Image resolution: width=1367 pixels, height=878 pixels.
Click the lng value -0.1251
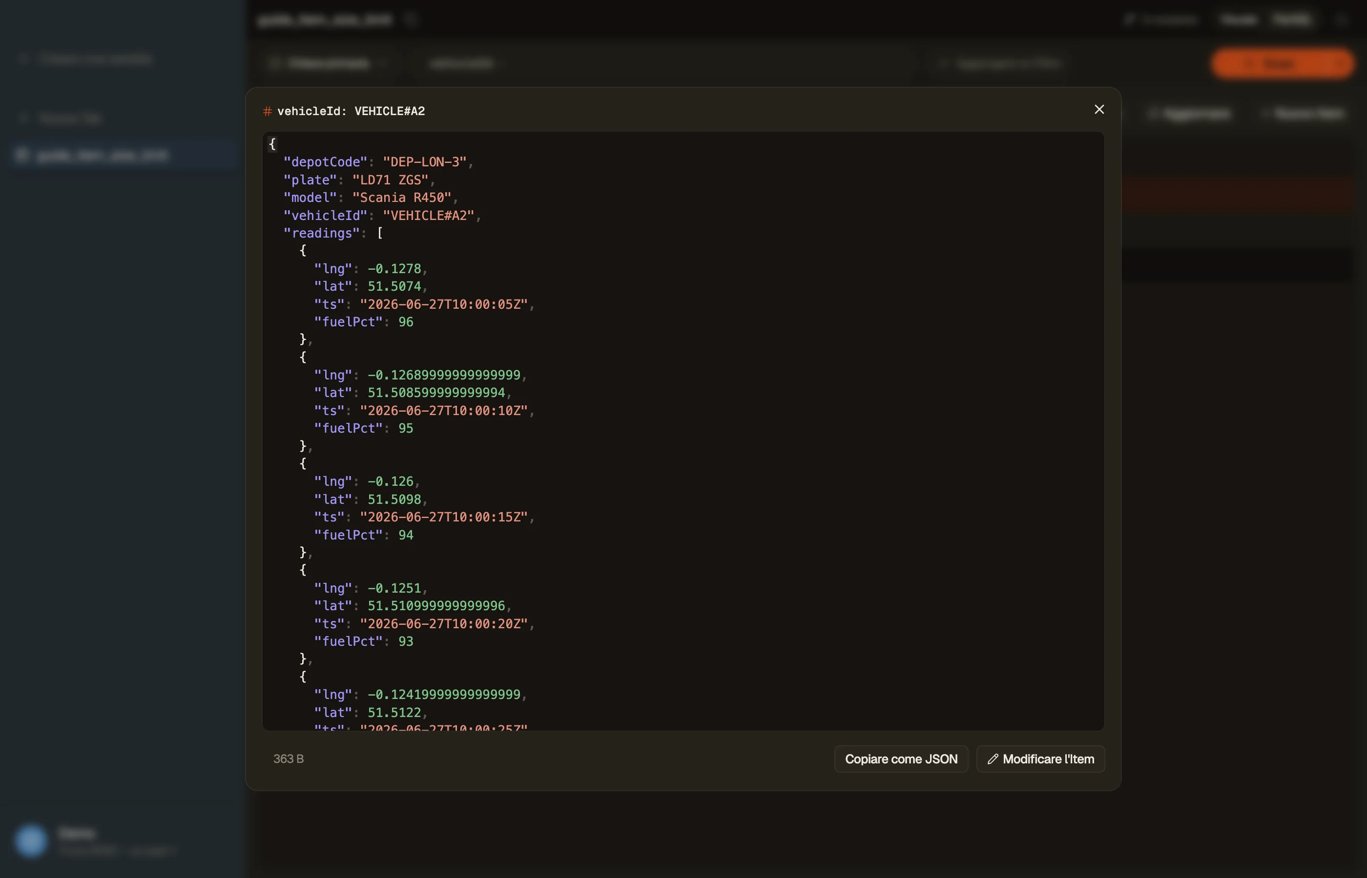click(x=394, y=588)
